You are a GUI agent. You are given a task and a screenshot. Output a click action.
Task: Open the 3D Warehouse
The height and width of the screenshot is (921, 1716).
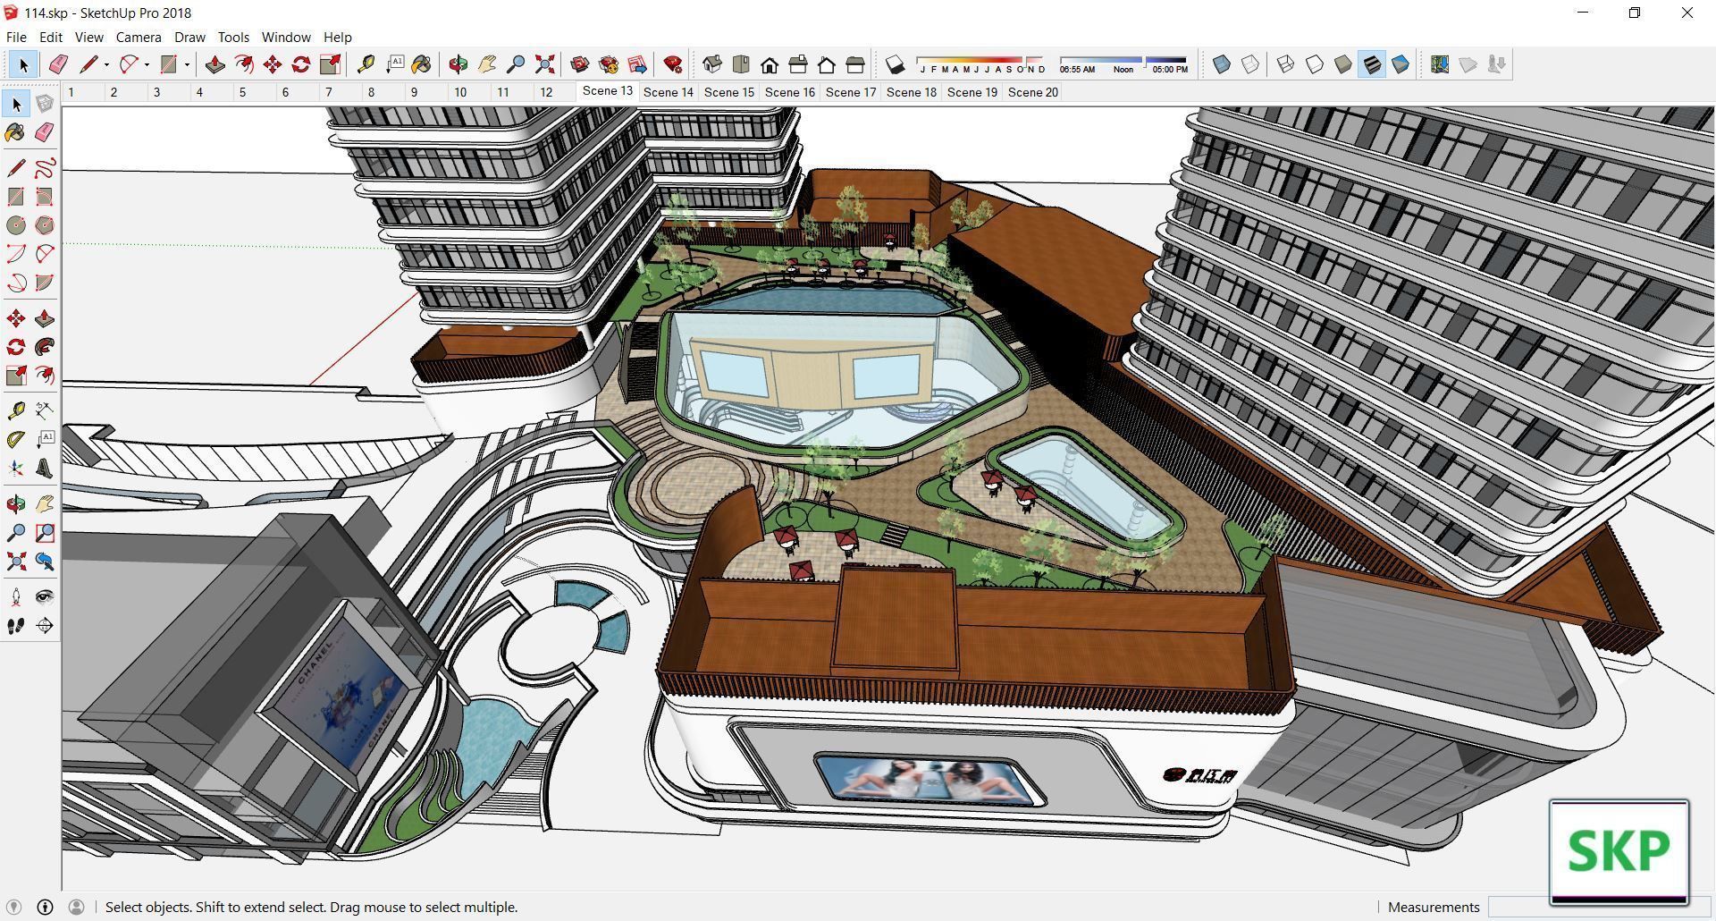coord(580,64)
